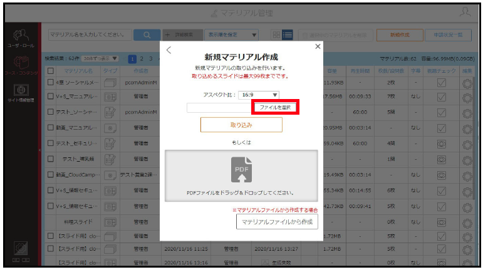Open the サイト情報管理 globe icon
Viewport: 483px width, 272px height.
point(21,93)
